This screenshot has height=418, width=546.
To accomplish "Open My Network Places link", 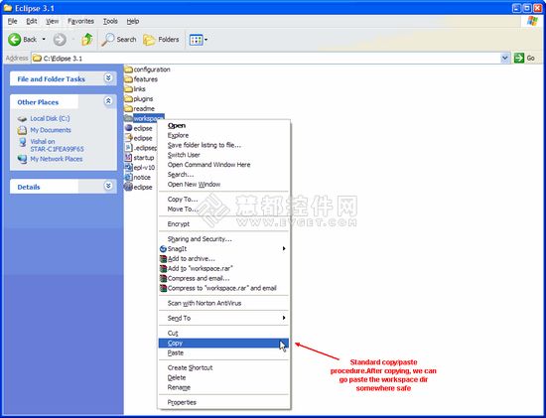I will tap(57, 159).
